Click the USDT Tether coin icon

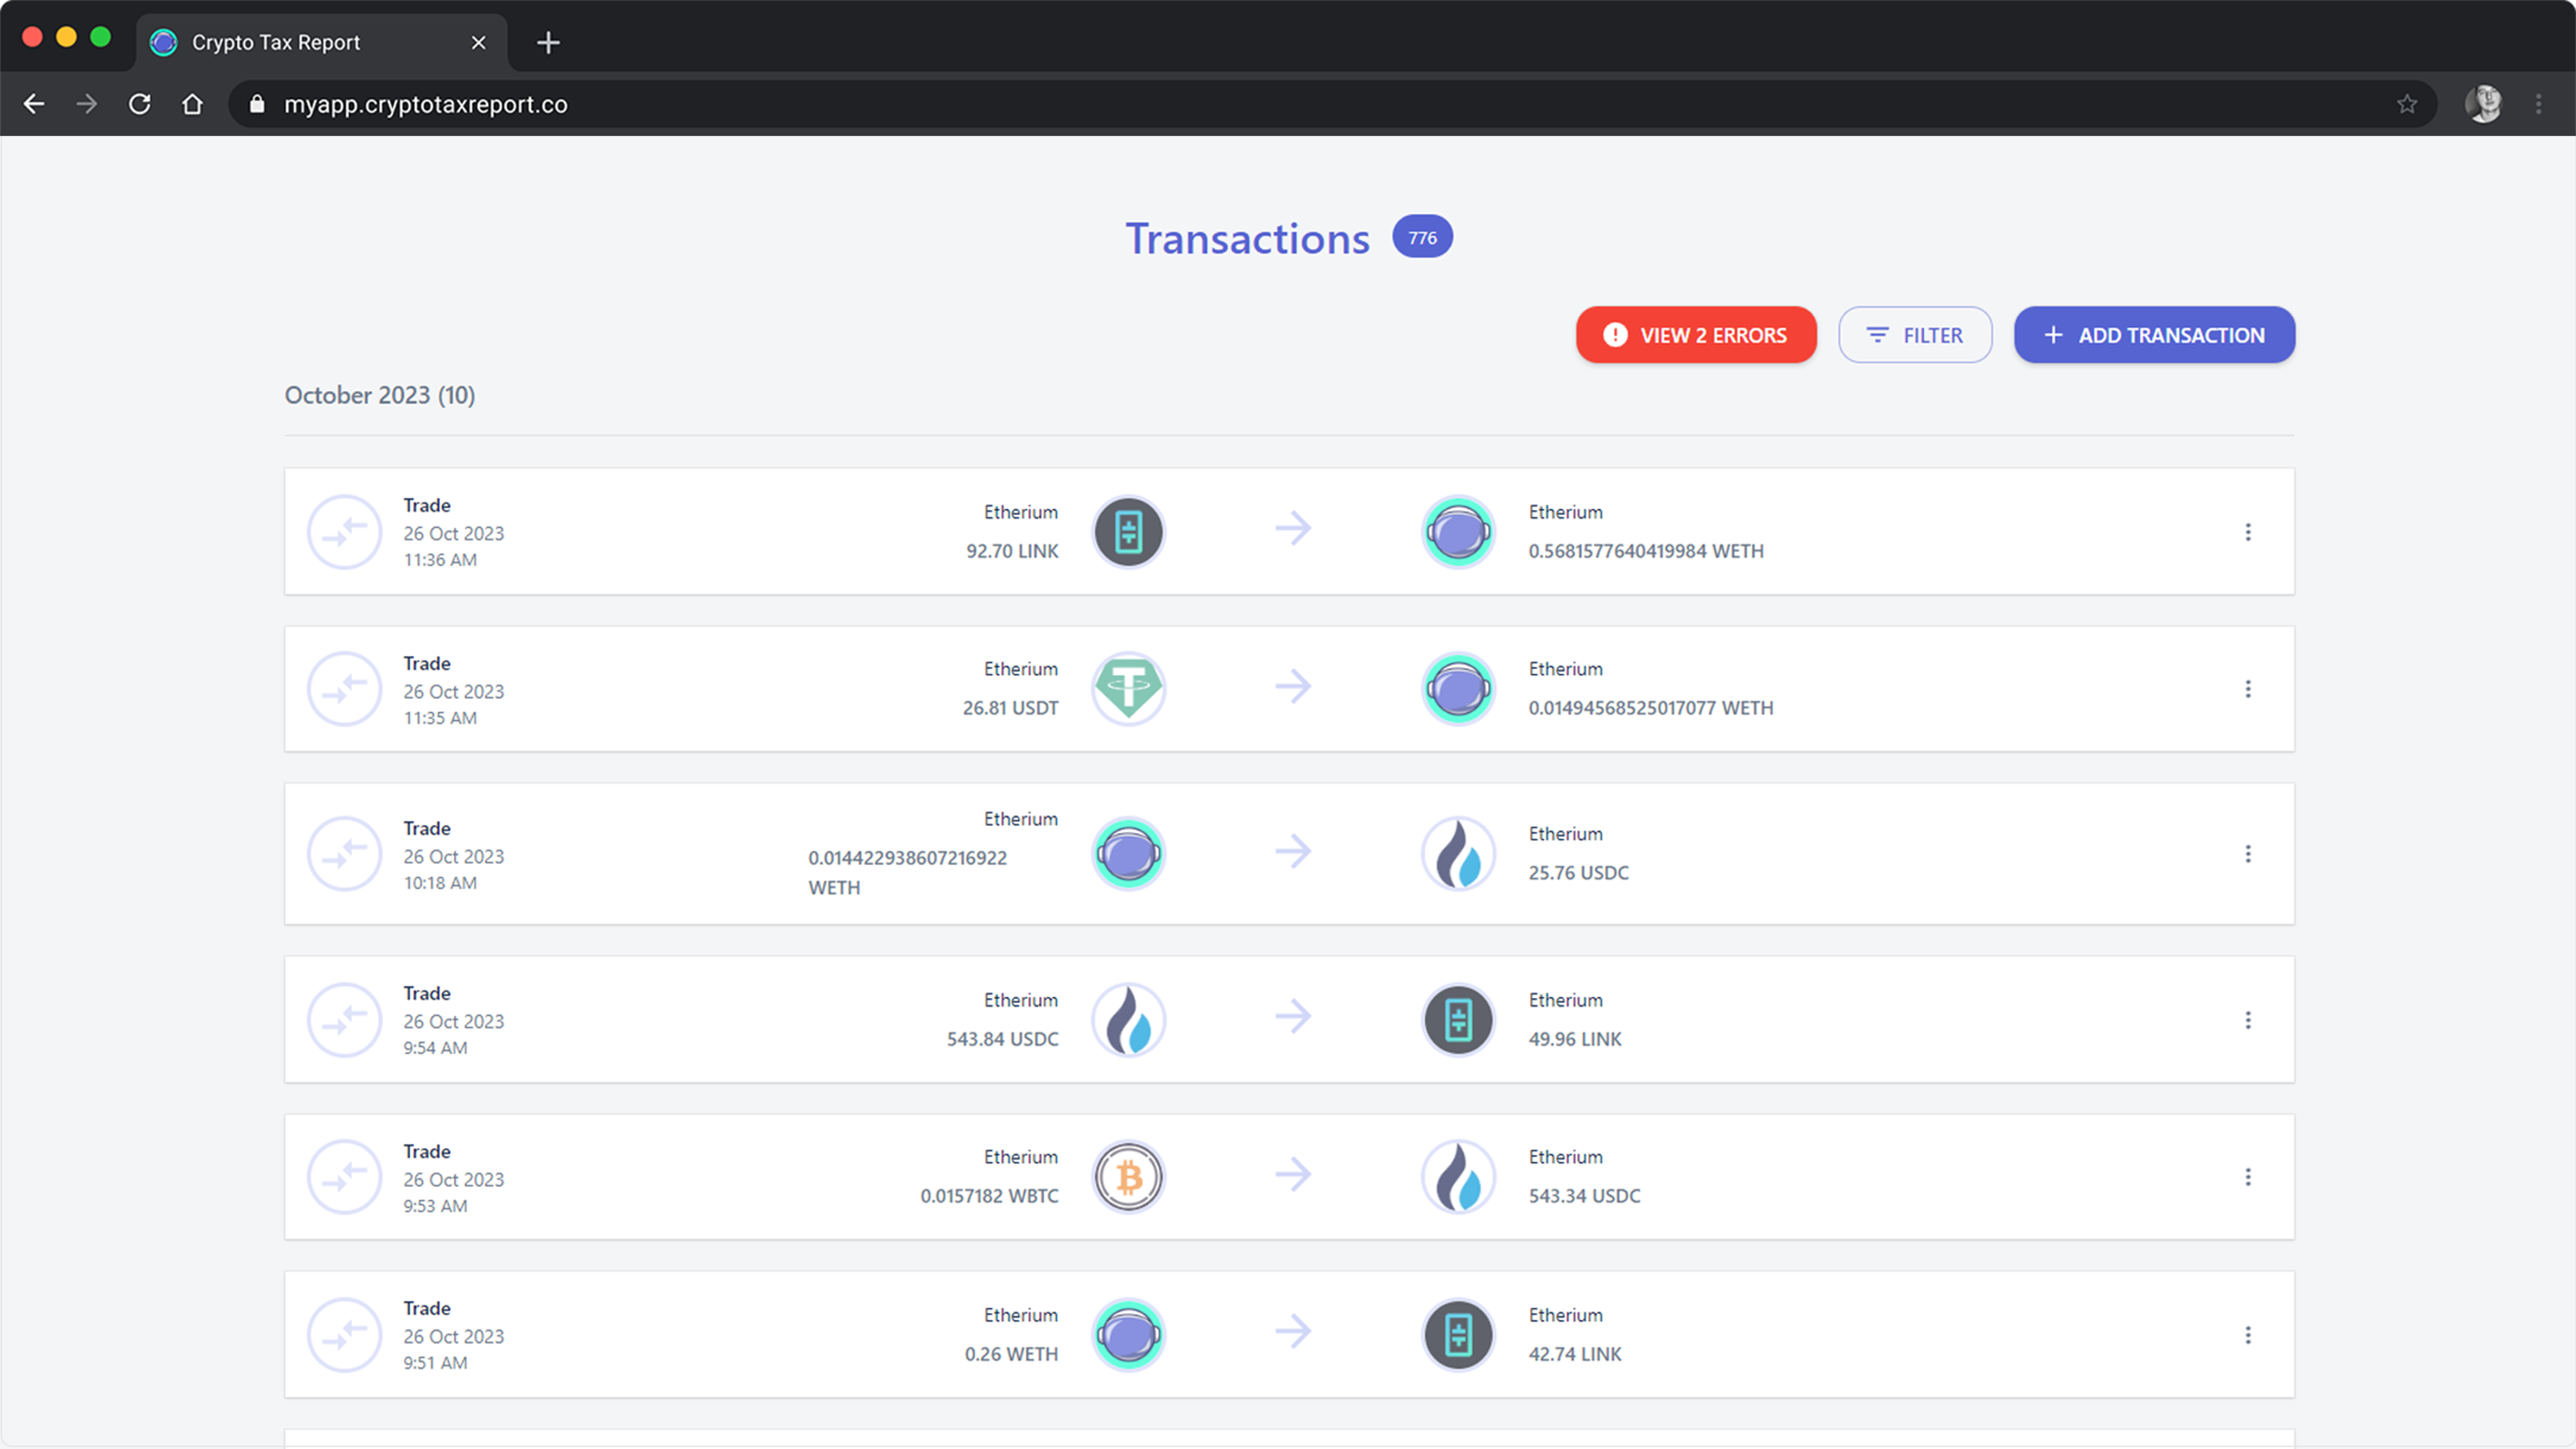tap(1128, 689)
